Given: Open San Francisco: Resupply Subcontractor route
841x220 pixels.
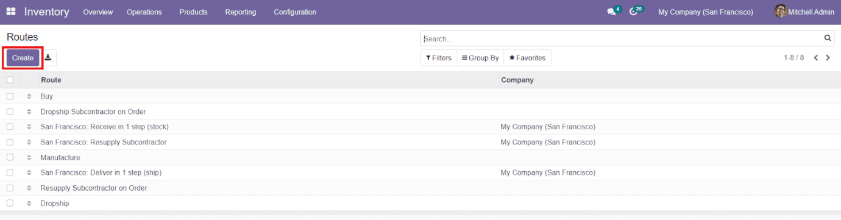Looking at the screenshot, I should coord(104,142).
